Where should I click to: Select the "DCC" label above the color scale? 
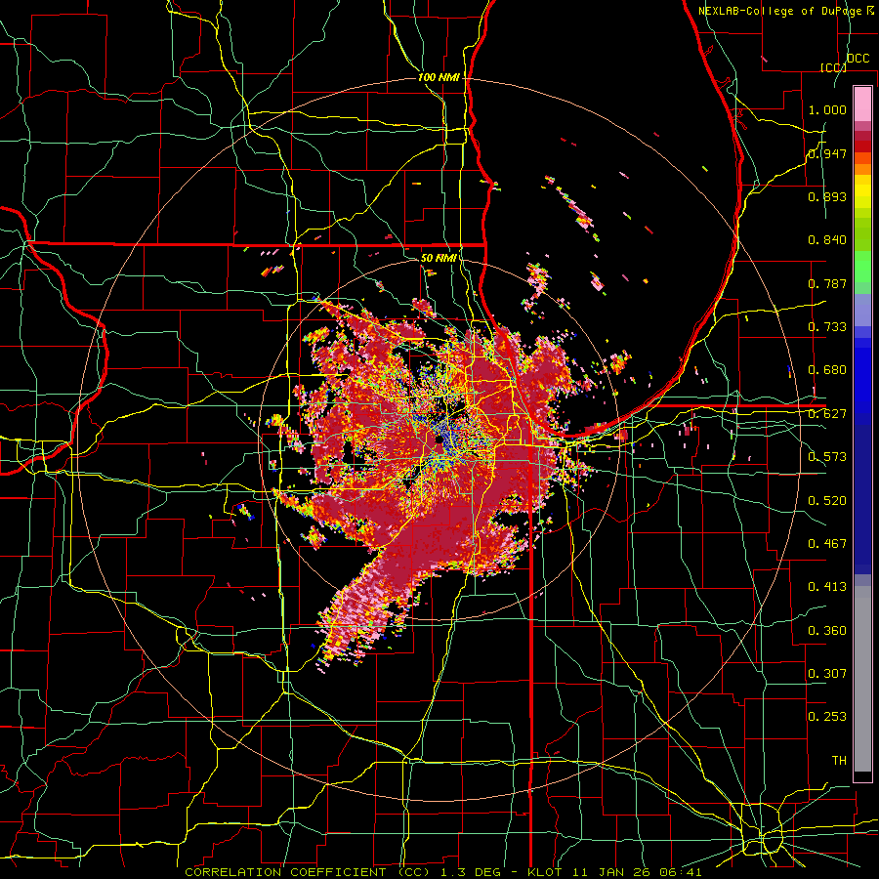point(858,59)
